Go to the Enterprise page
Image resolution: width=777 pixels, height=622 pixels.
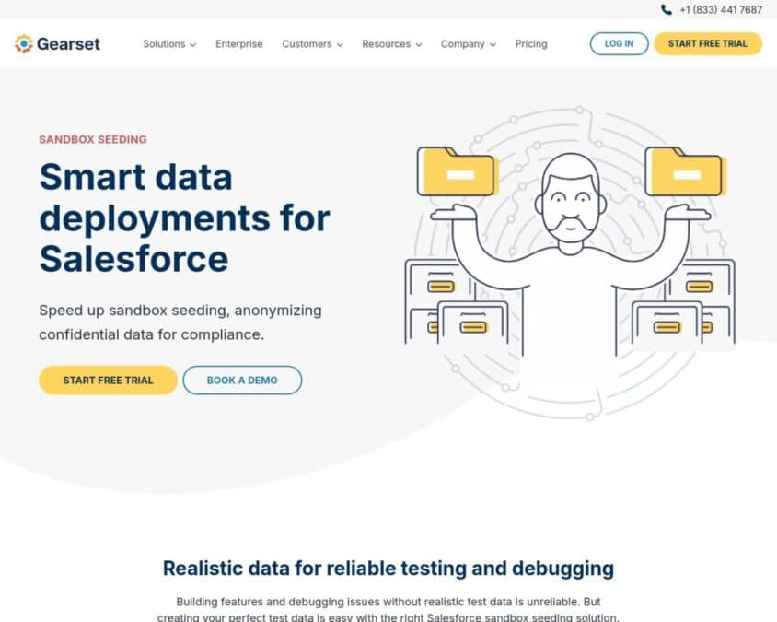click(x=238, y=44)
